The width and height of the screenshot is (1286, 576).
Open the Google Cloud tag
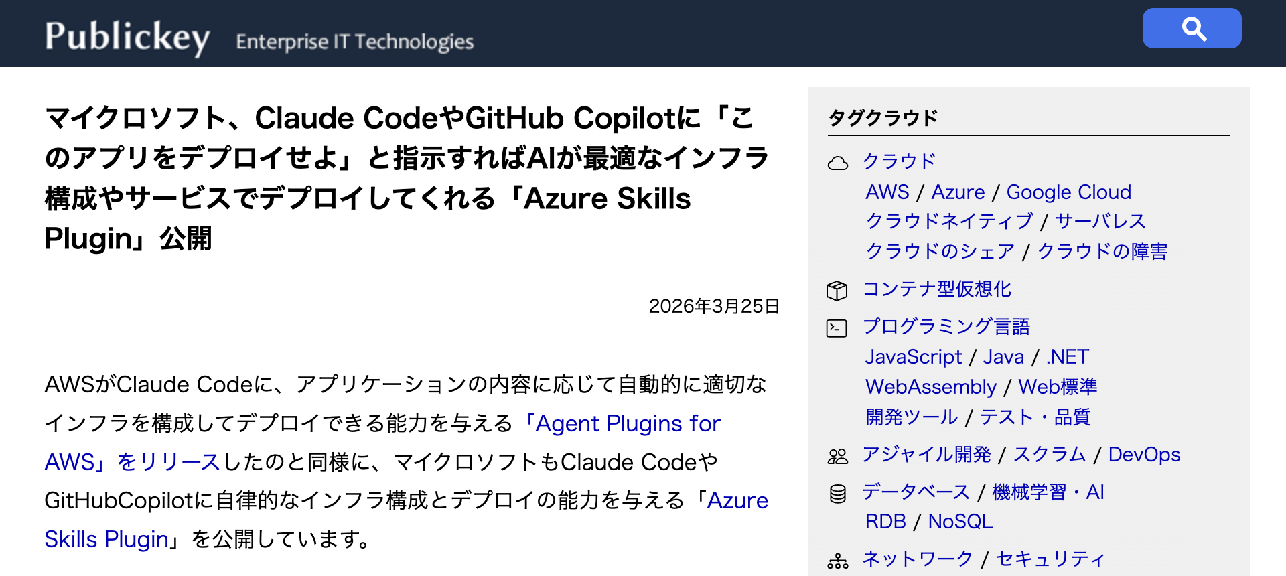pos(1068,192)
